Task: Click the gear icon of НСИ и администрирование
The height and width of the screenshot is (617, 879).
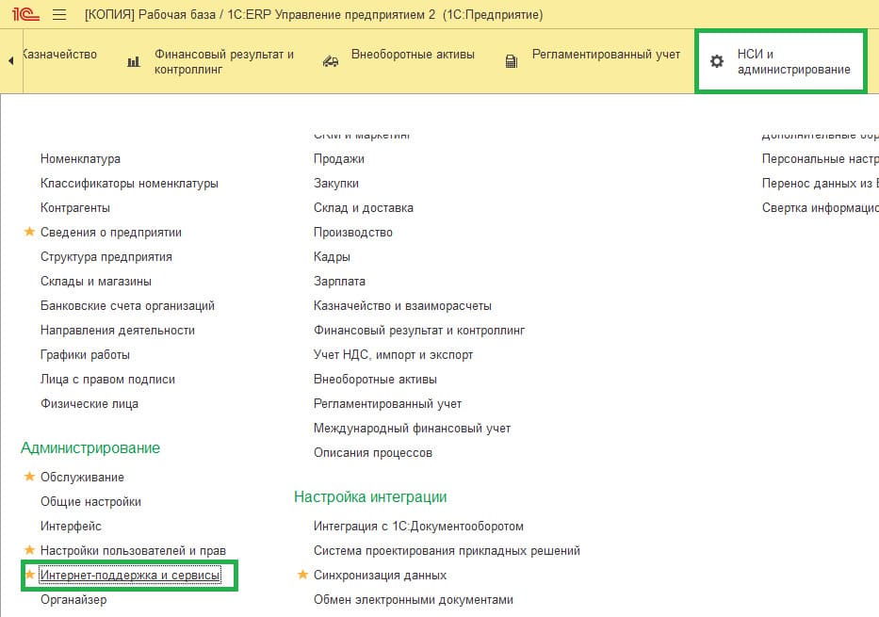Action: 716,58
